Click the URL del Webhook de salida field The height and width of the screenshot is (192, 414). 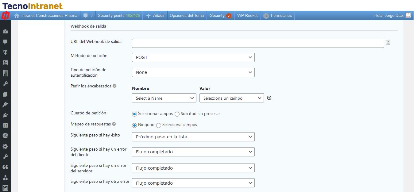(x=258, y=43)
